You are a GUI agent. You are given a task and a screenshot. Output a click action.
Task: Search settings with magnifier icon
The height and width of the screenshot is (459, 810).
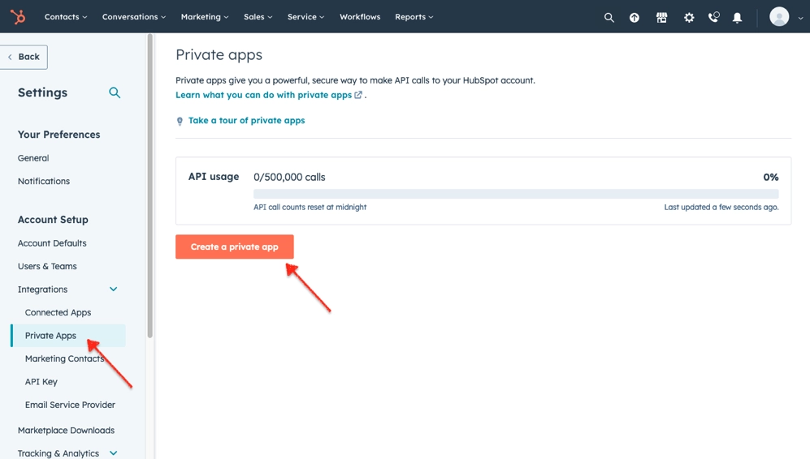(x=115, y=92)
